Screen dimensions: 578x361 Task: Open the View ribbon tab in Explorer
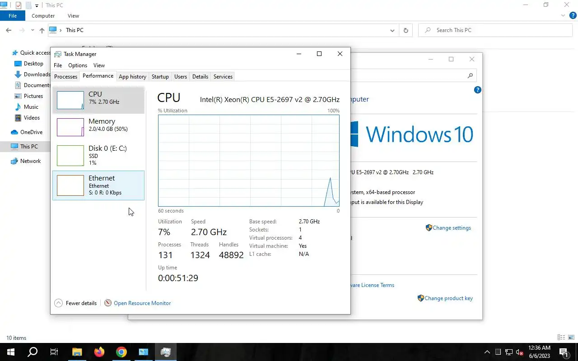[73, 16]
